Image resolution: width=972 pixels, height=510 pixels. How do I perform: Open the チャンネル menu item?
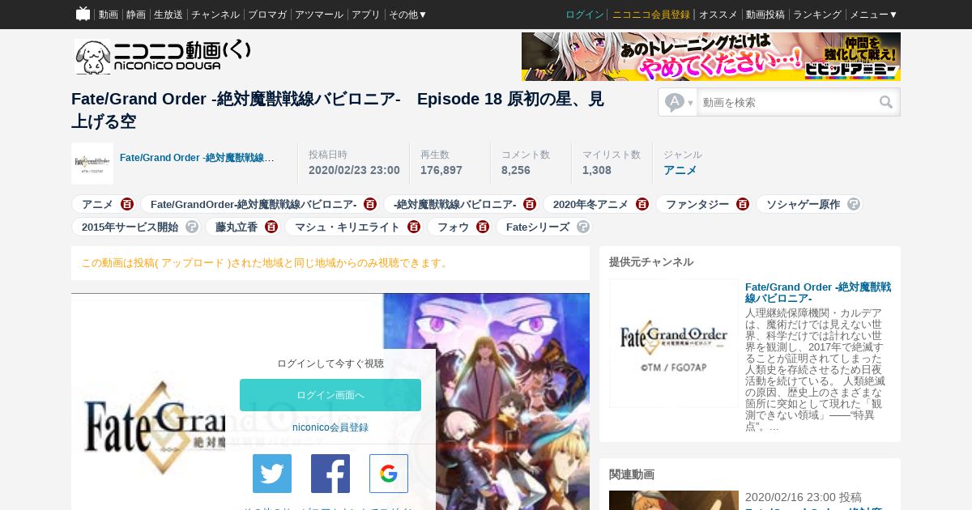click(215, 15)
